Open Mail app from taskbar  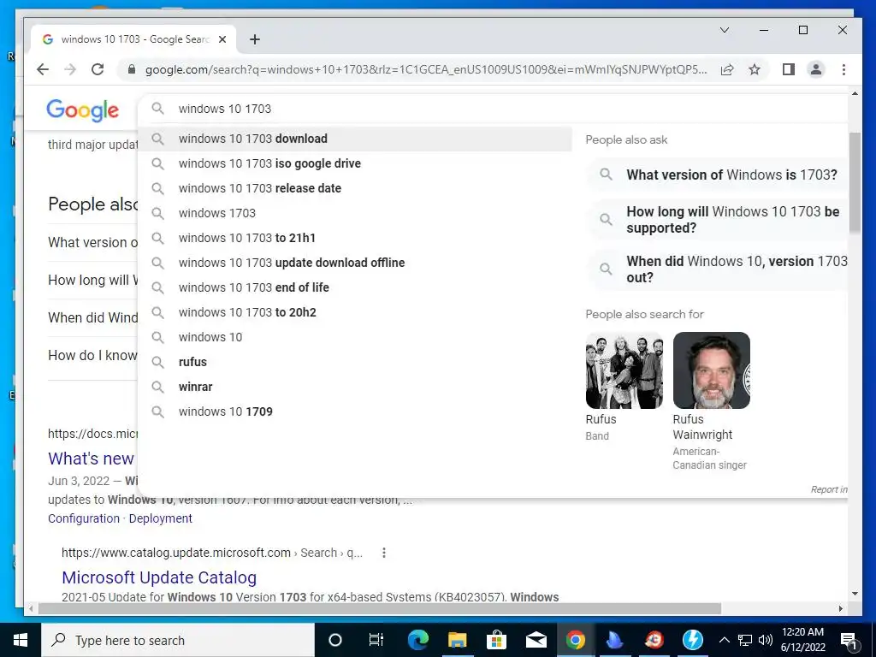pyautogui.click(x=536, y=640)
